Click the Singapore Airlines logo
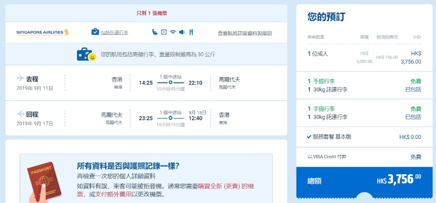 click(x=42, y=32)
